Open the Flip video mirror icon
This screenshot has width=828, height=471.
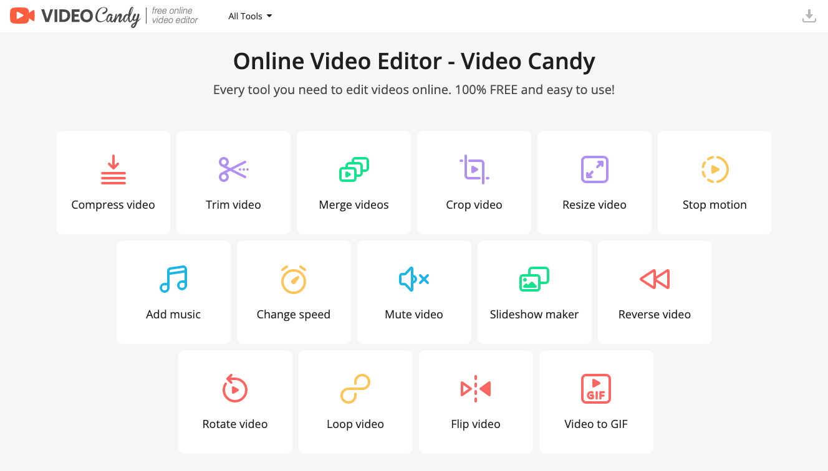[476, 389]
